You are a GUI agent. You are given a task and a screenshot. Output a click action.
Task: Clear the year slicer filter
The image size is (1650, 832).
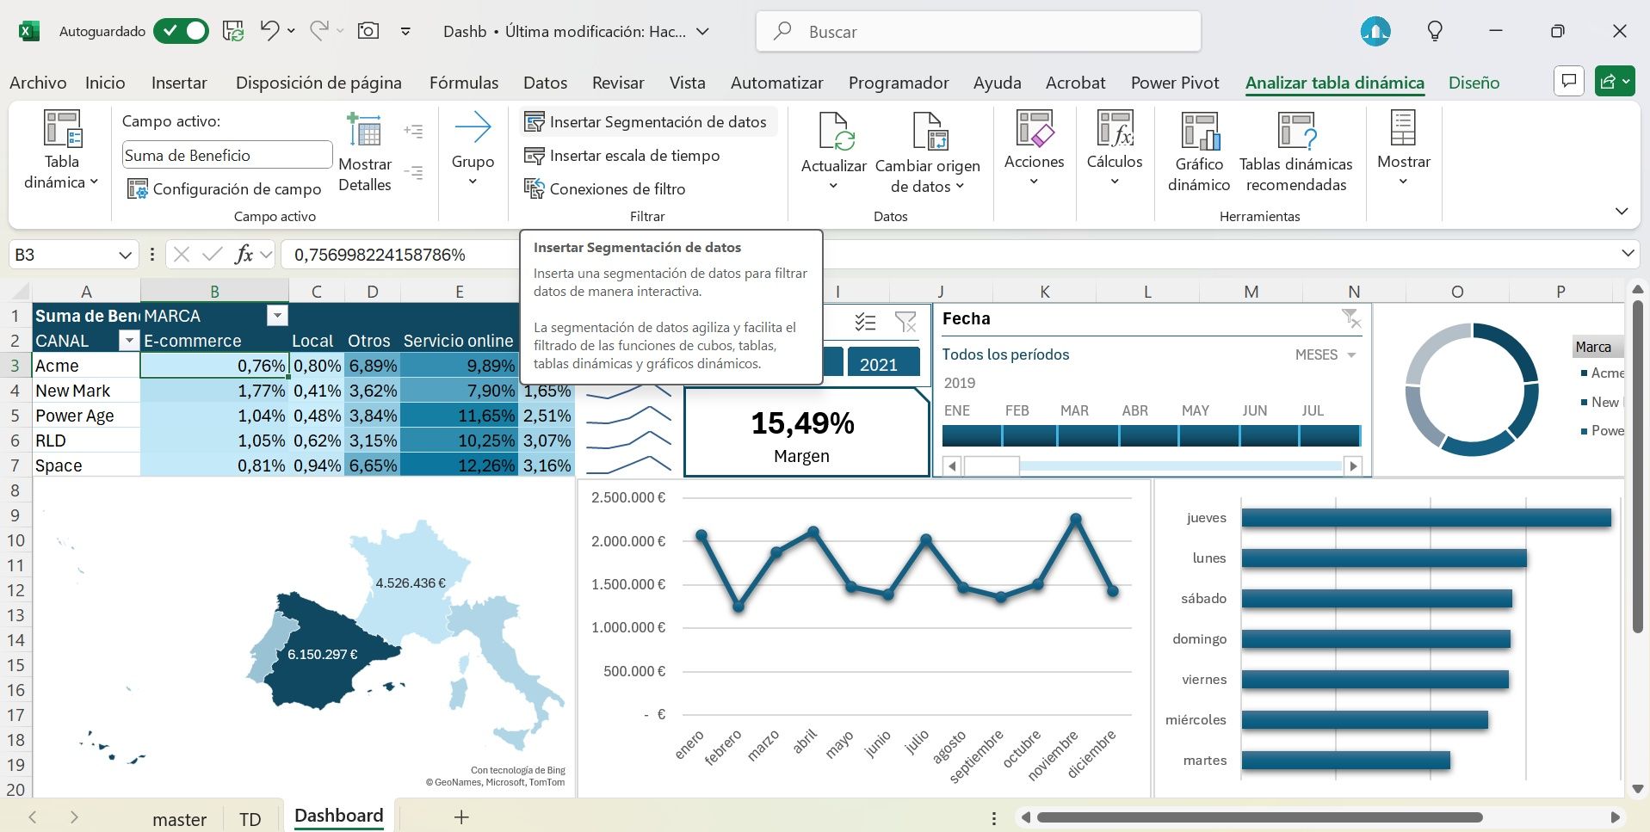[905, 322]
